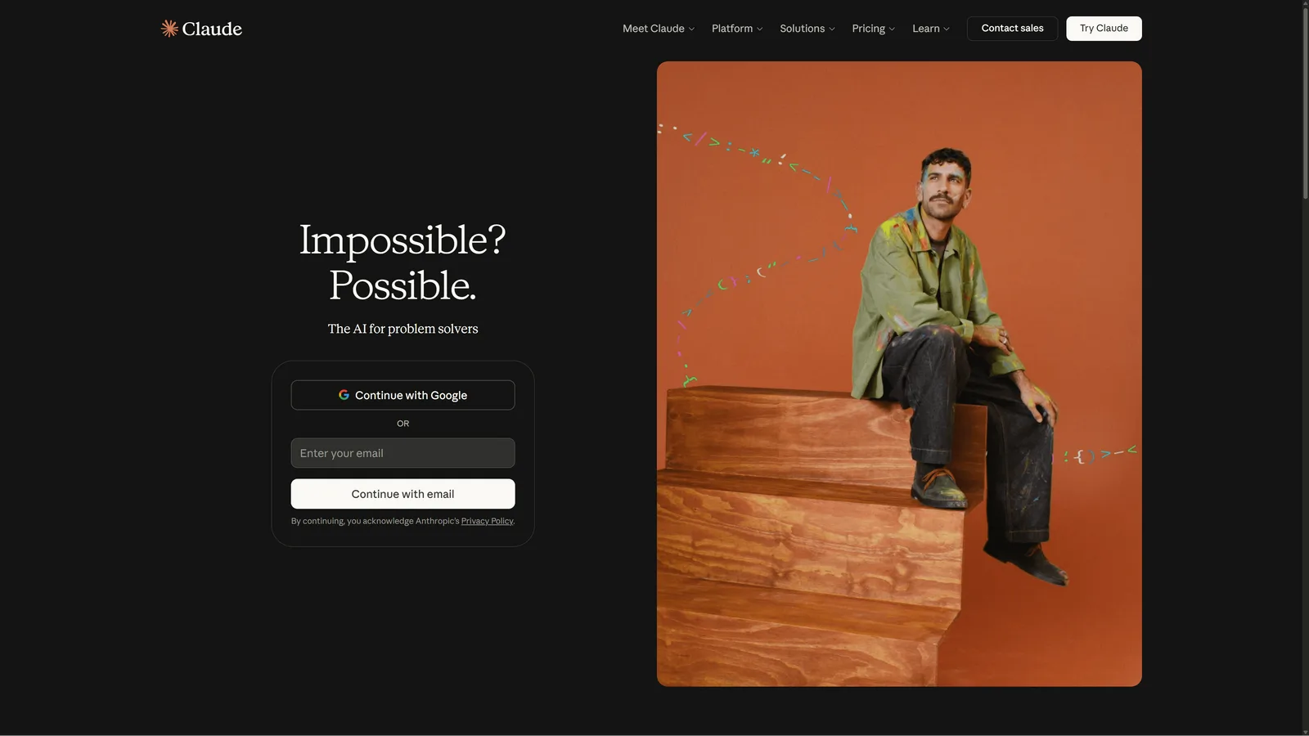This screenshot has width=1309, height=736.
Task: Click the chevron icon beside Solutions
Action: [x=832, y=29]
